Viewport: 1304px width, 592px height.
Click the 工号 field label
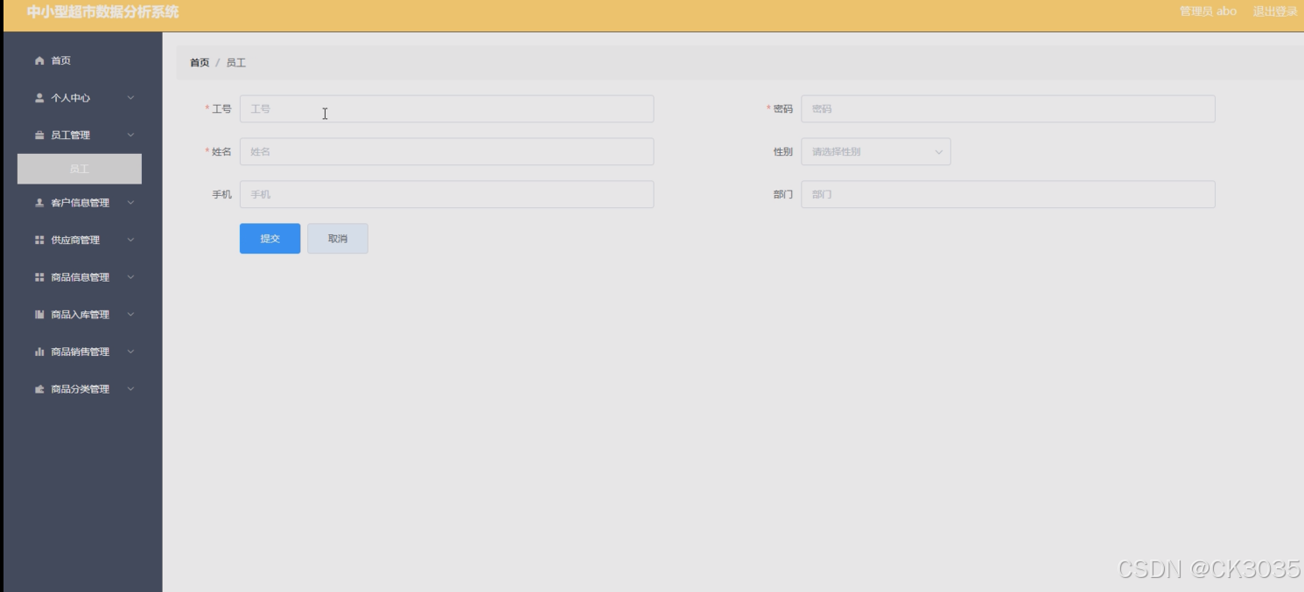coord(221,109)
